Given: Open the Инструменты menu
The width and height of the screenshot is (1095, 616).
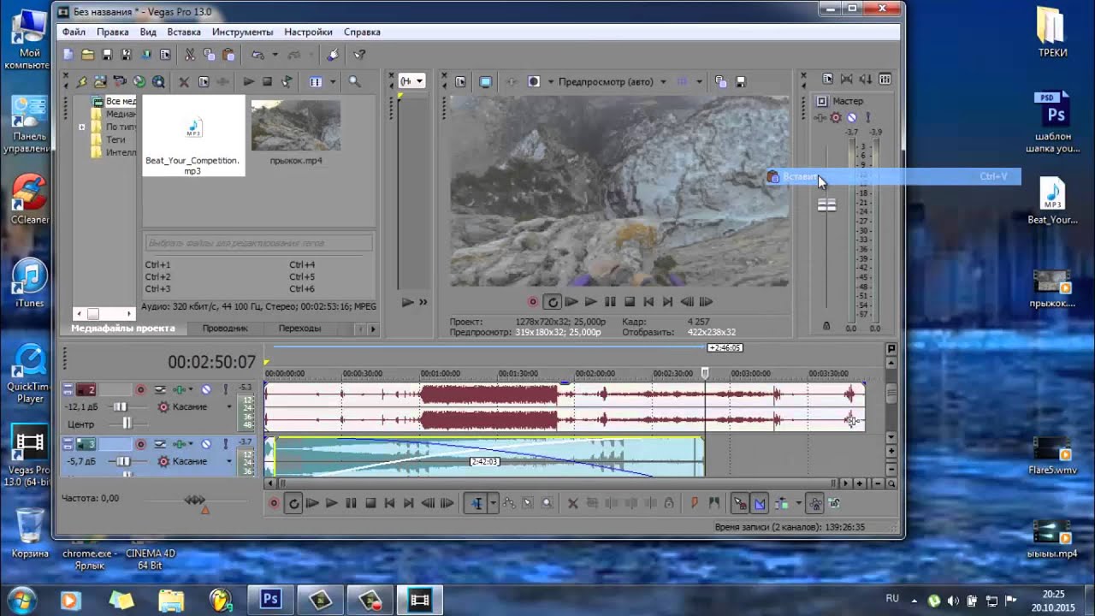Looking at the screenshot, I should [x=243, y=32].
